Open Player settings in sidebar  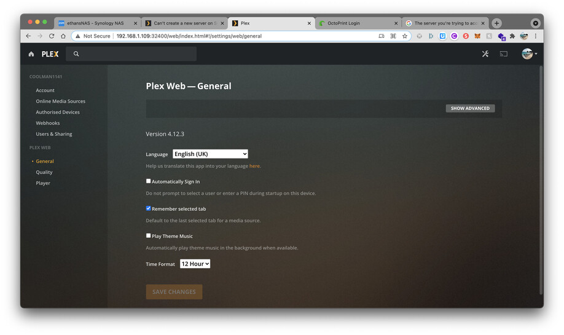[x=43, y=183]
